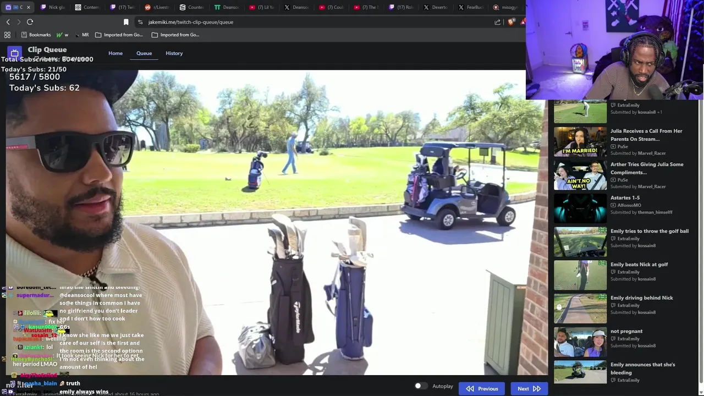The height and width of the screenshot is (396, 704).
Task: Click the 'I'M MARRIED!' clip thumbnail
Action: 580,141
